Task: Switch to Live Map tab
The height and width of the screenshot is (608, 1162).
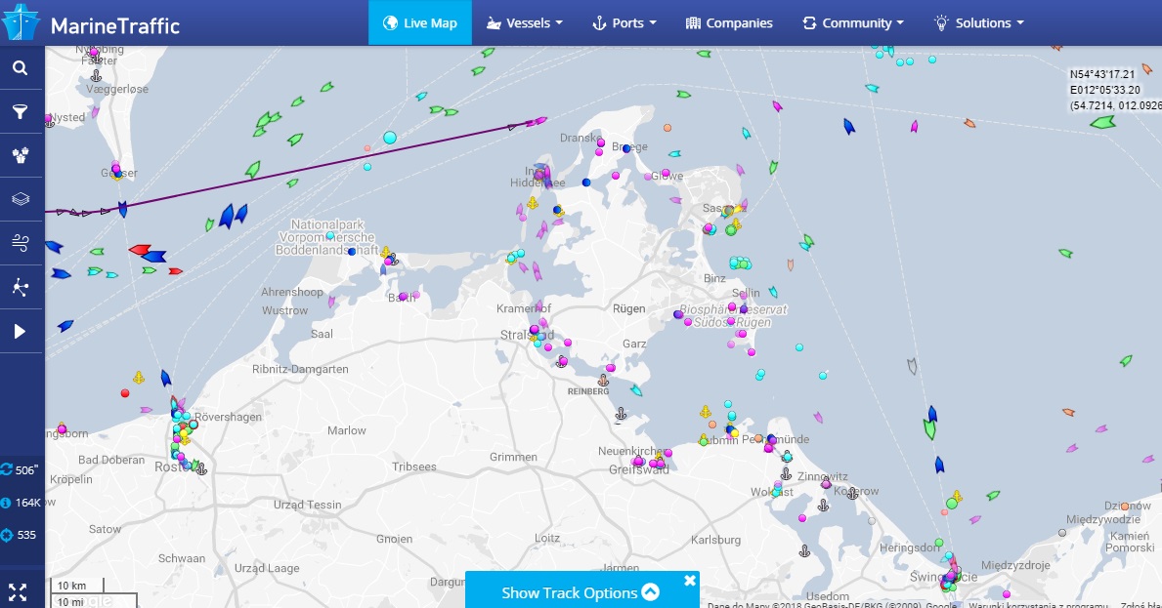Action: [x=420, y=22]
